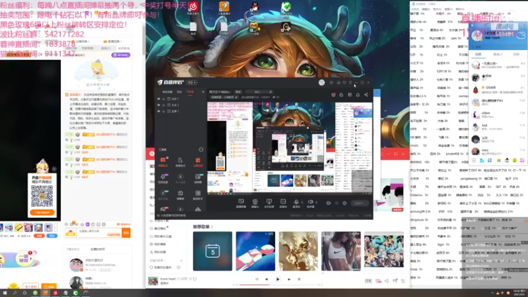The image size is (528, 297).
Task: Toggle visibility of the 全屏 1 source
Action: (158, 111)
